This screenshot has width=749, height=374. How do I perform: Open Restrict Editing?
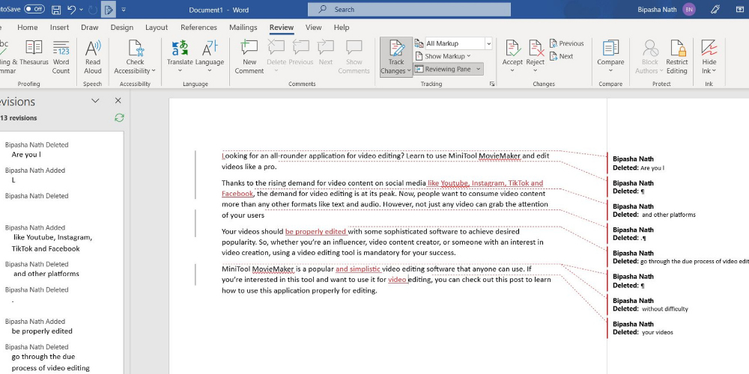pos(677,58)
